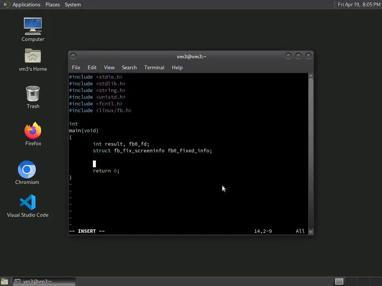Click the terminal scrollbar down arrow
The height and width of the screenshot is (286, 382).
point(311,232)
